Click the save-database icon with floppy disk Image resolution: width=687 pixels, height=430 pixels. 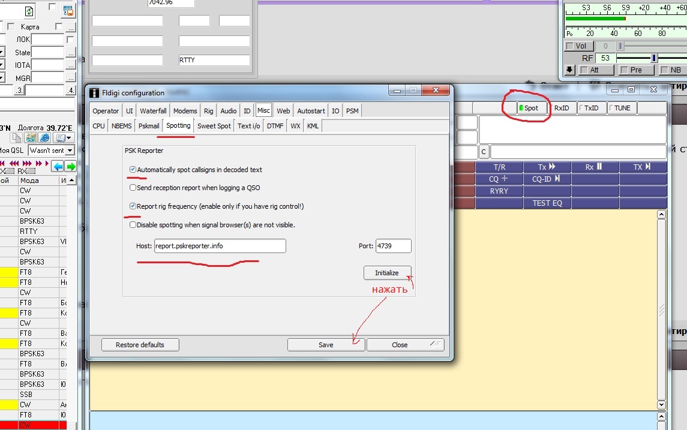click(x=68, y=10)
